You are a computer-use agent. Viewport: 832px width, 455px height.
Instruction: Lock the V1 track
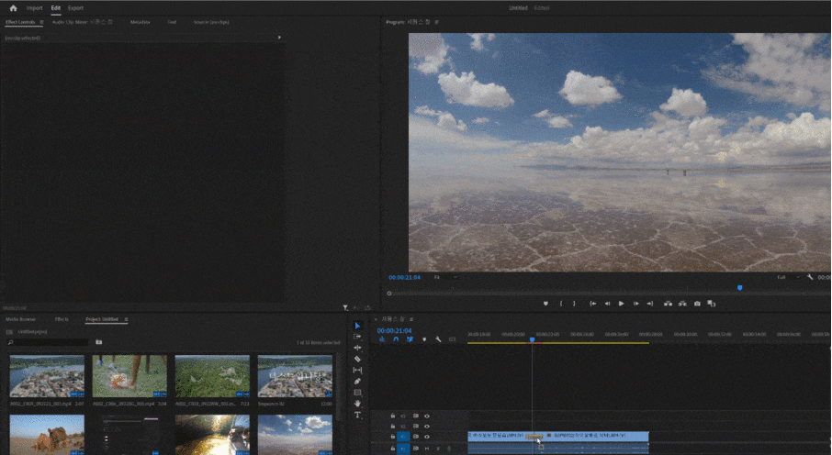(393, 437)
